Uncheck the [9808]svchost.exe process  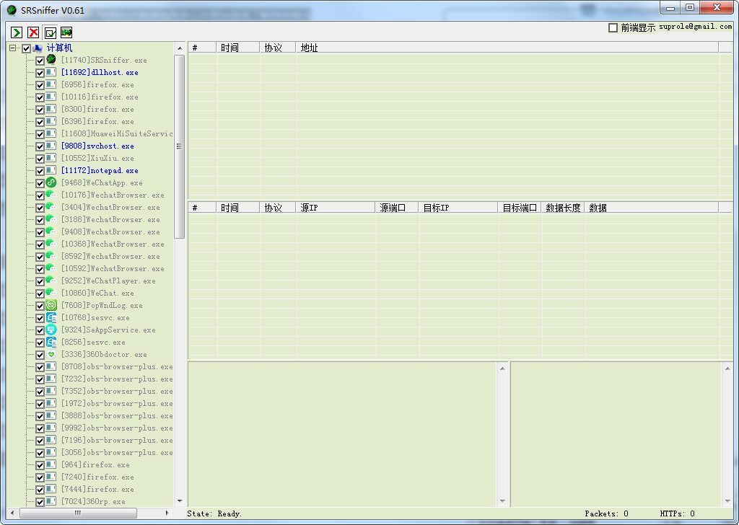pyautogui.click(x=40, y=146)
